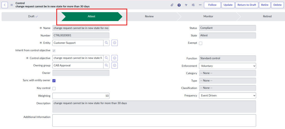This screenshot has width=285, height=129.
Task: Tick the Key control checkbox
Action: [54, 88]
